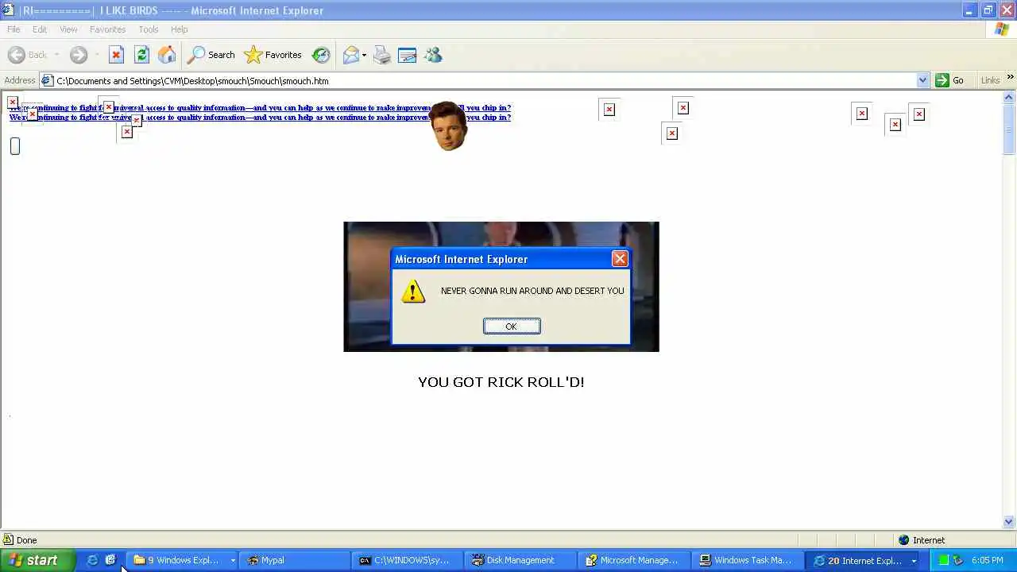Click the small empty input box on page
1017x572 pixels.
click(x=15, y=146)
